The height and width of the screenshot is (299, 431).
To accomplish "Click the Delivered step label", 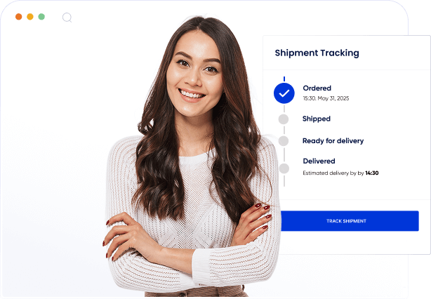I will pos(319,161).
